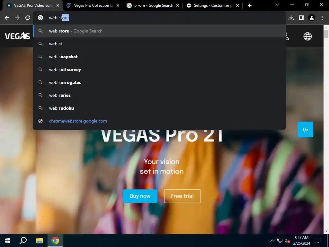Close the Settings tab
This screenshot has width=329, height=247.
[237, 5]
